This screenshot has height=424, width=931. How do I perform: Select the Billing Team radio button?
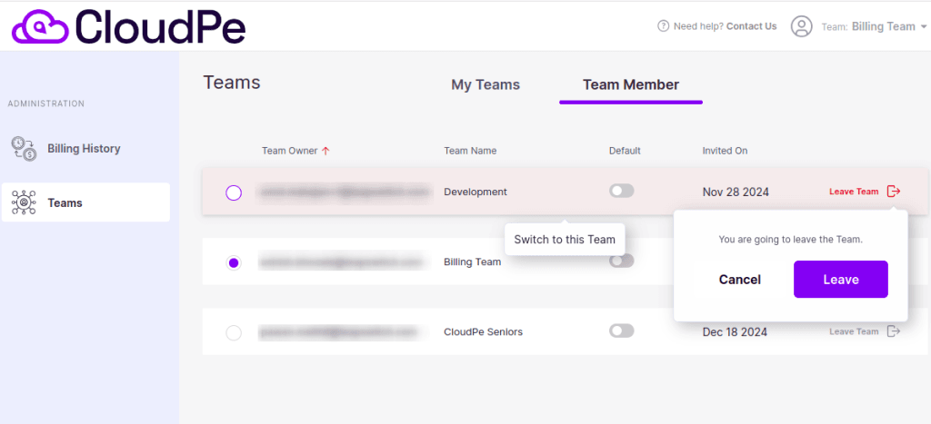coord(234,262)
